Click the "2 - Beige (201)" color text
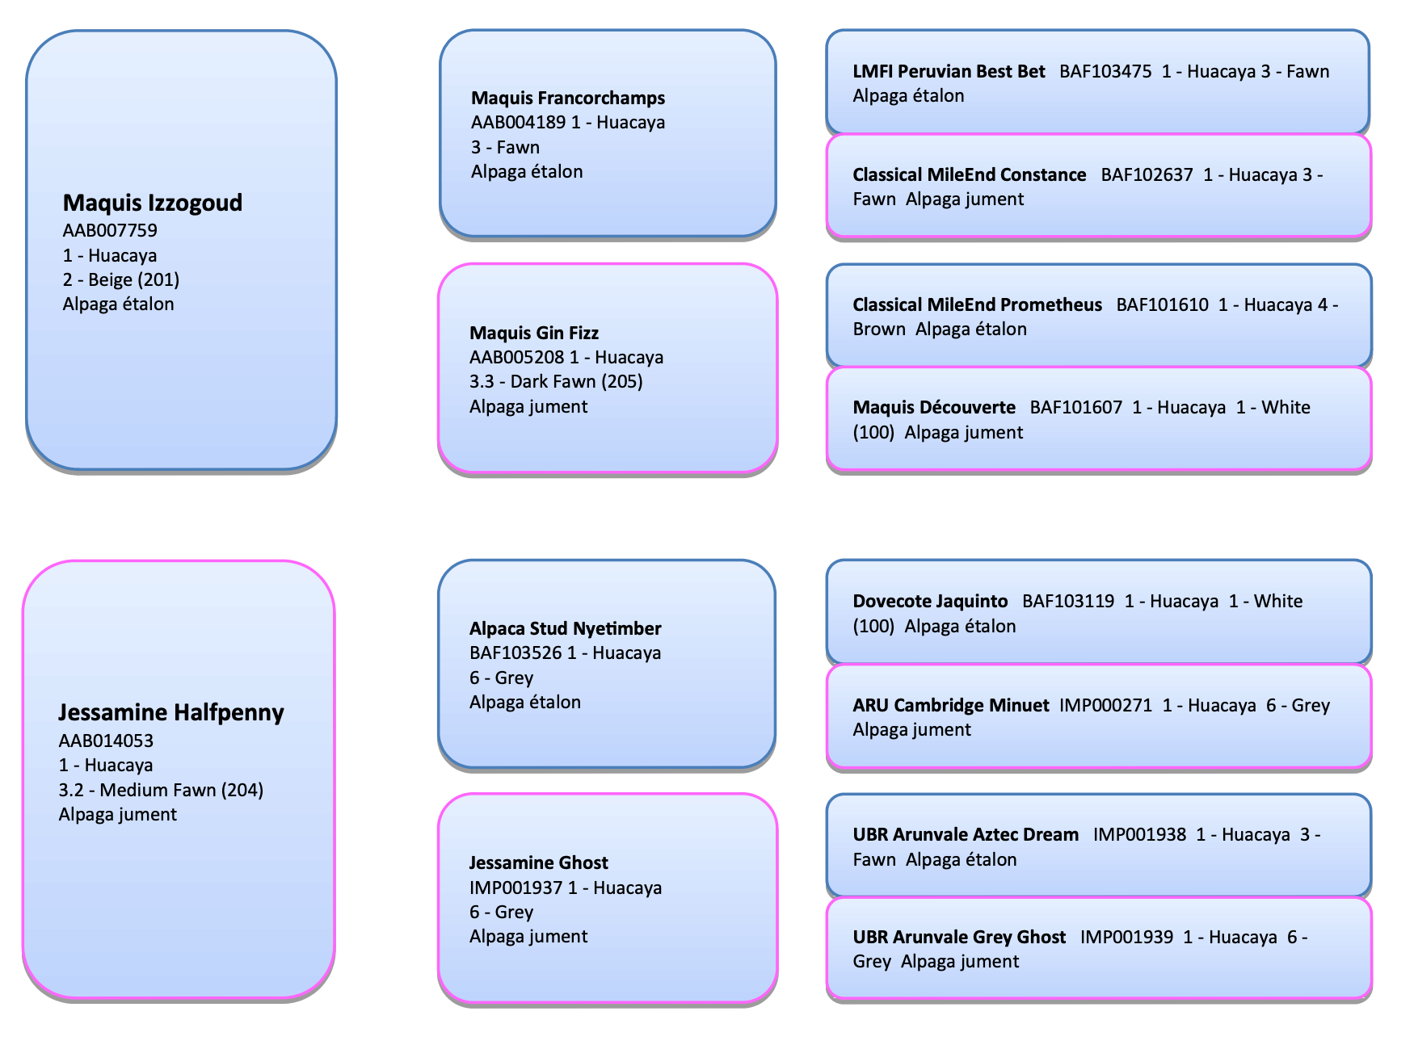The image size is (1414, 1045). point(121,280)
